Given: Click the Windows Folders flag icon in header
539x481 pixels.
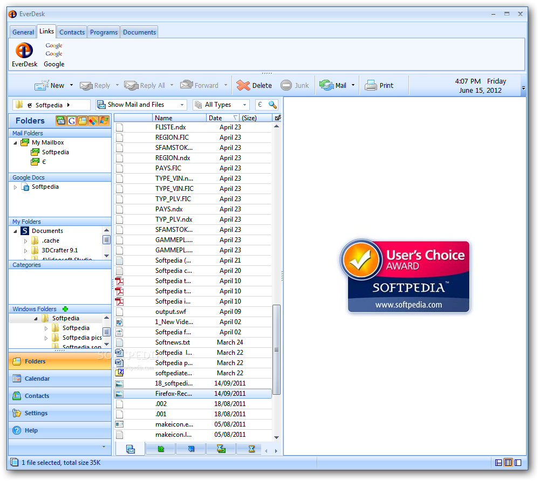Looking at the screenshot, I should tap(104, 121).
